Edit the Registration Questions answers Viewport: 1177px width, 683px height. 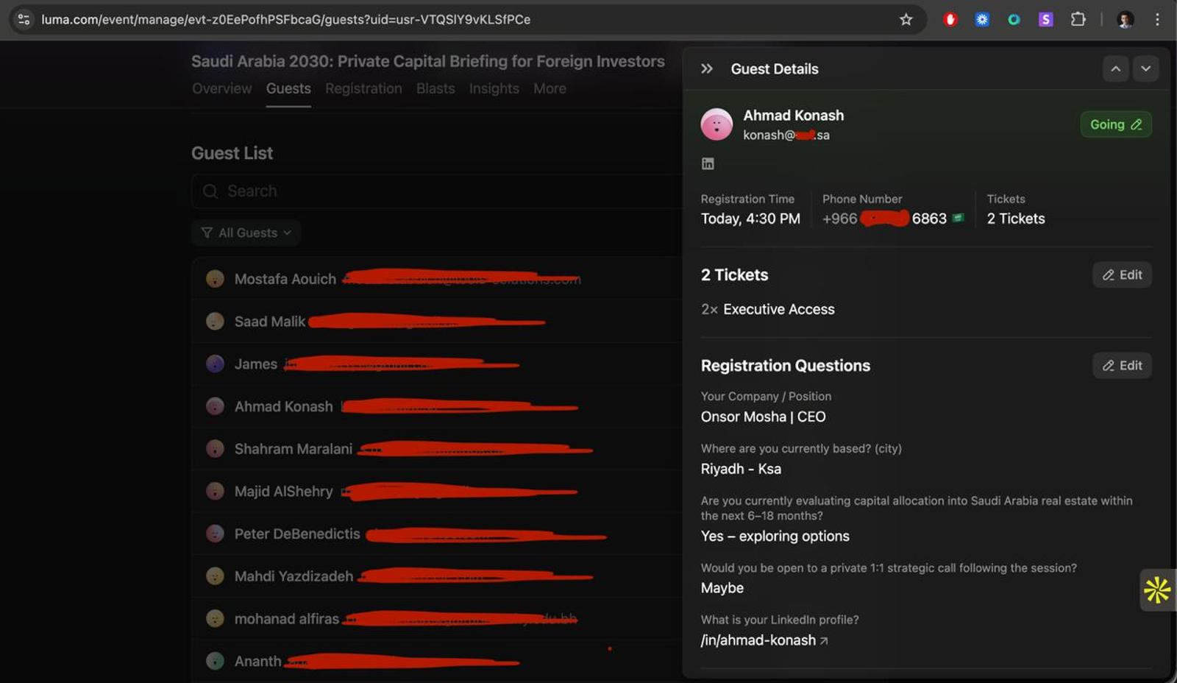(x=1122, y=365)
